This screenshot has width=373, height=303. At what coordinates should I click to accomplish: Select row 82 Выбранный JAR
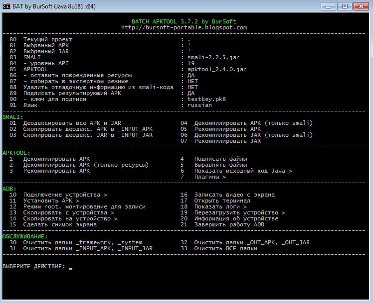[x=100, y=51]
